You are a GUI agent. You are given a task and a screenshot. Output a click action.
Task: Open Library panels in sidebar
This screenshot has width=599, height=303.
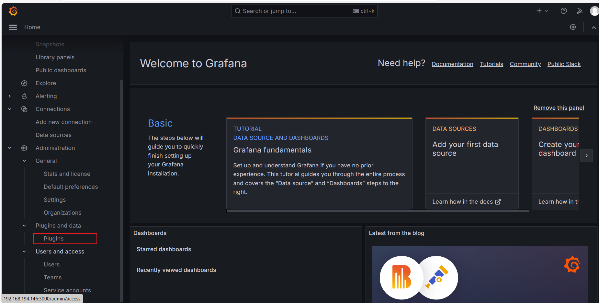[x=55, y=57]
